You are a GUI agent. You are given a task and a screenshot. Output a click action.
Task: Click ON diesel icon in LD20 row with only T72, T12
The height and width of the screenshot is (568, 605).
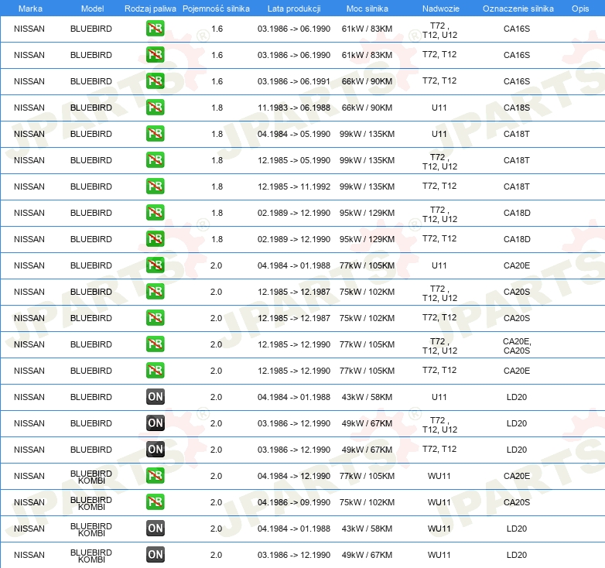coord(155,449)
